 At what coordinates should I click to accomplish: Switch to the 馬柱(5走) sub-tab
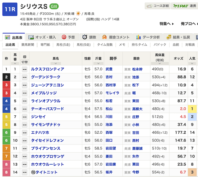(x=62, y=45)
